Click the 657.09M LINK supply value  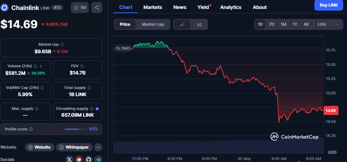[77, 115]
